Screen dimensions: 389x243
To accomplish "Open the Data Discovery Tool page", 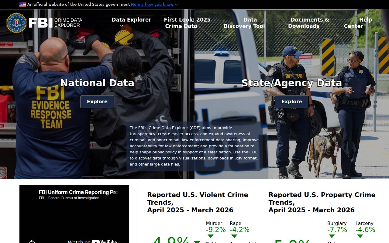I will click(x=244, y=23).
